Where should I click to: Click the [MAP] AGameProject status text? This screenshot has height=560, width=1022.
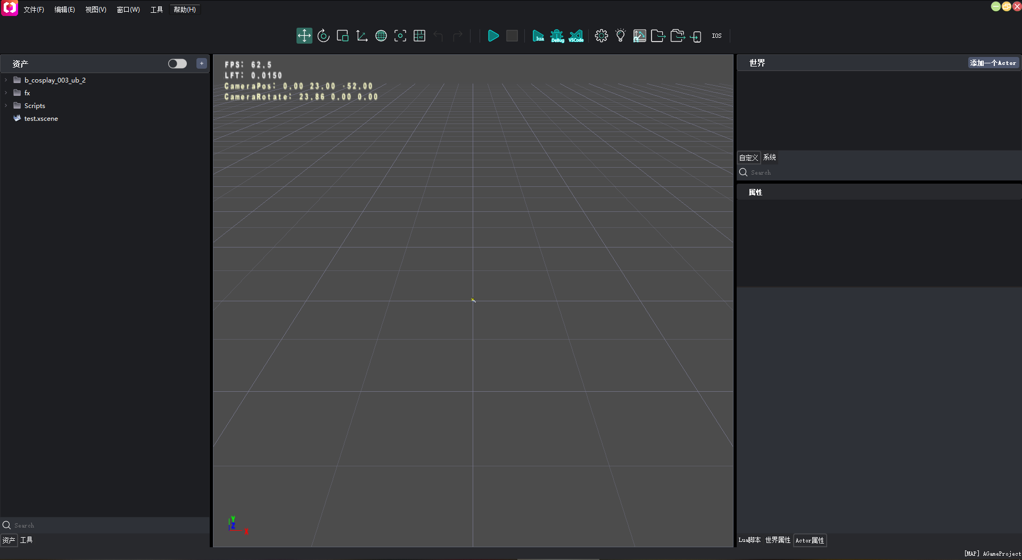(992, 554)
